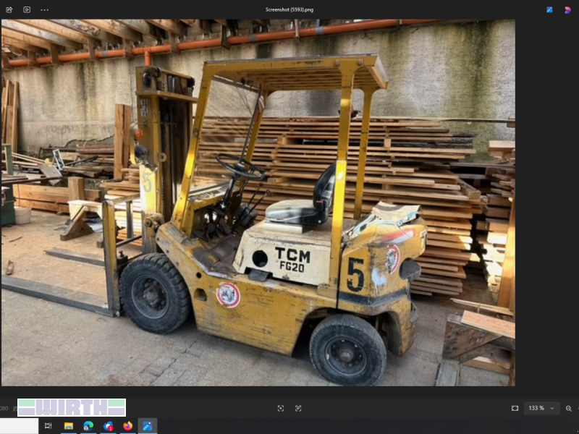Click the share icon in top-left corner
Screen dimensions: 579x434
9,9
